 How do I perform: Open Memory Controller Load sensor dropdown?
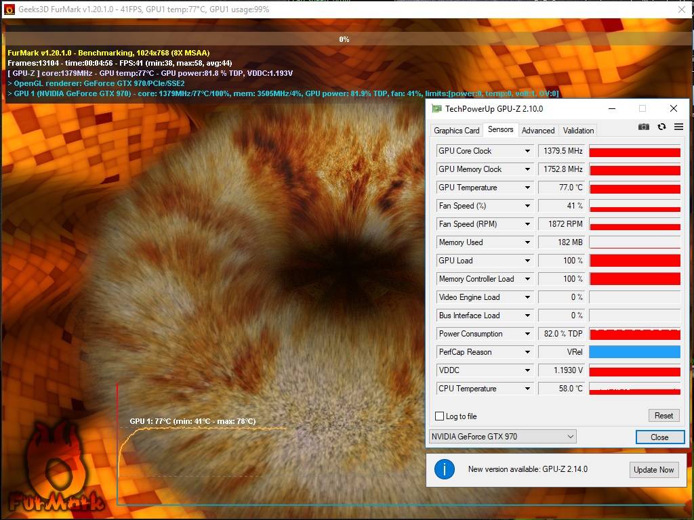[x=527, y=279]
